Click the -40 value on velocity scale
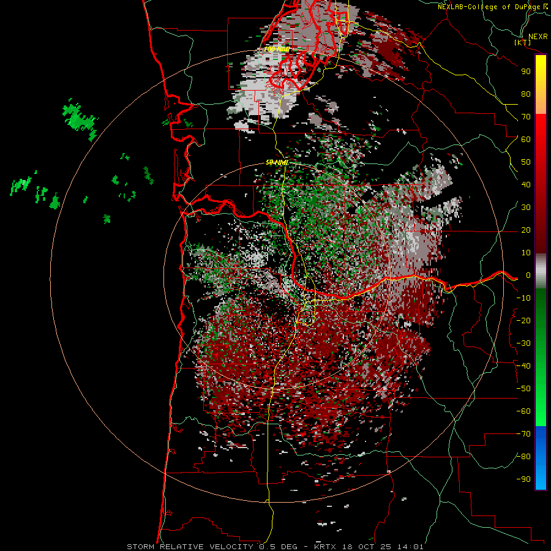This screenshot has width=551, height=551. coord(523,366)
